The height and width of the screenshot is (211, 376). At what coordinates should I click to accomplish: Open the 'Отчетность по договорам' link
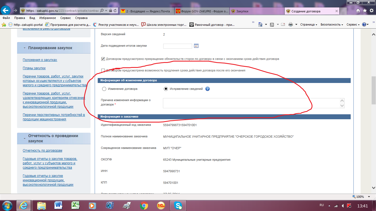(x=42, y=151)
